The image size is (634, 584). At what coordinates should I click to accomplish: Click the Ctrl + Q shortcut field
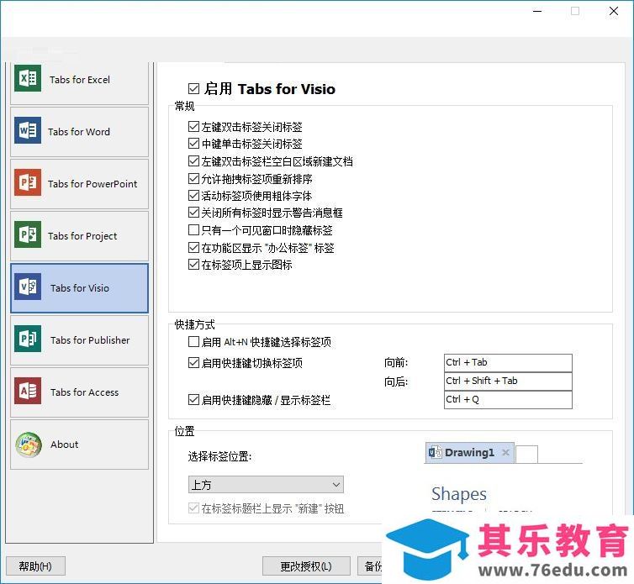508,400
